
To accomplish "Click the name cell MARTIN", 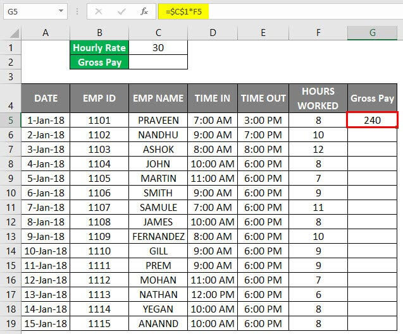I will pyautogui.click(x=158, y=178).
